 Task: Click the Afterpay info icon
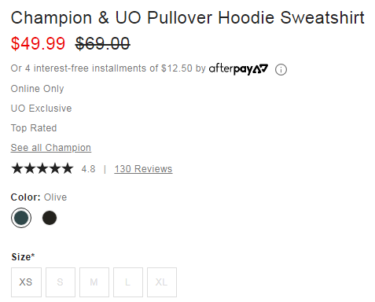[281, 69]
